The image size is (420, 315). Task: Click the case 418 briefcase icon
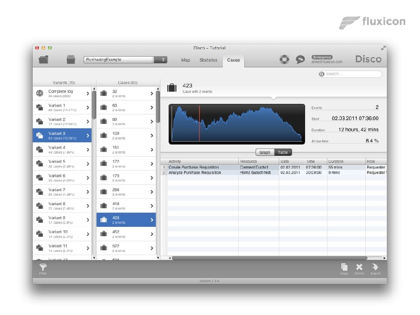(104, 206)
